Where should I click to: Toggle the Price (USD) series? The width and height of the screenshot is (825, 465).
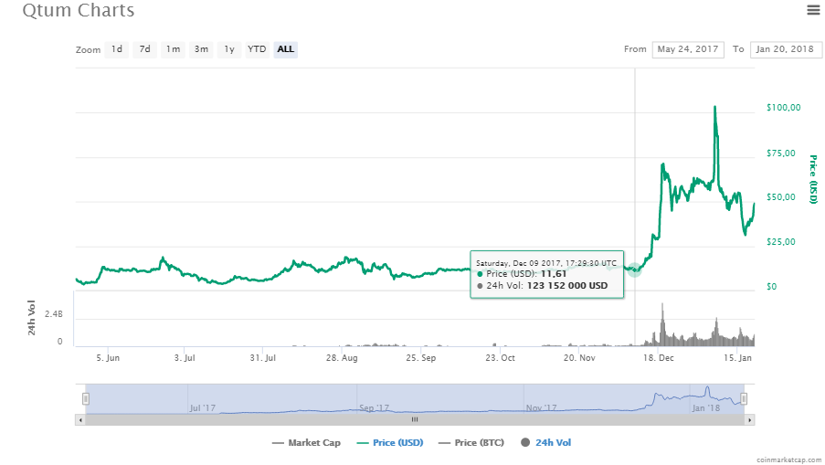click(387, 443)
